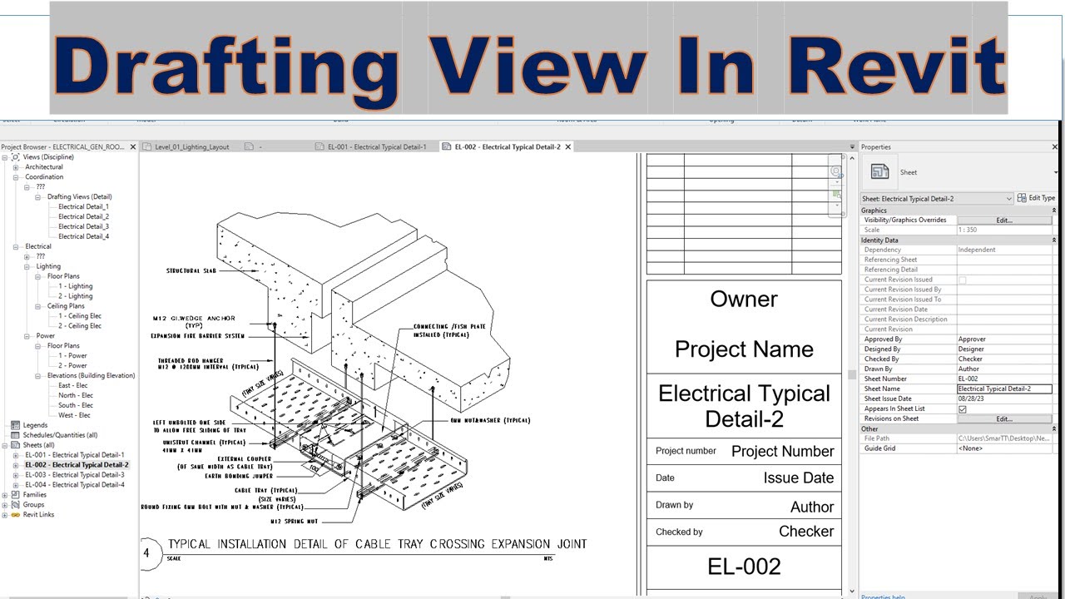Click Edit for Revisions on Sheet
1065x599 pixels.
point(1004,419)
